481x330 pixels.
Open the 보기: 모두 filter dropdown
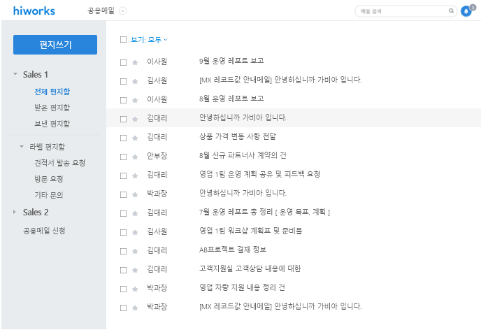click(149, 40)
